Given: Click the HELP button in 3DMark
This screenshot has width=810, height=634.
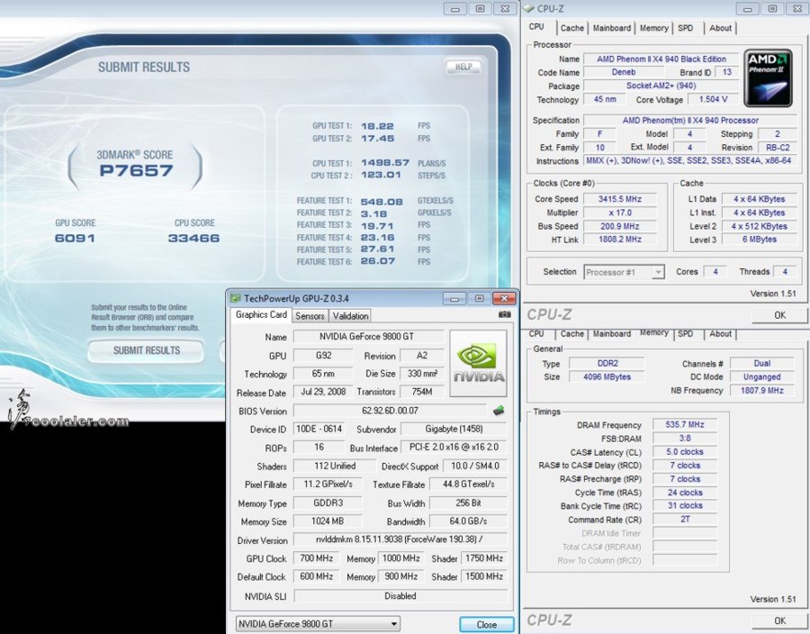Looking at the screenshot, I should tap(463, 67).
